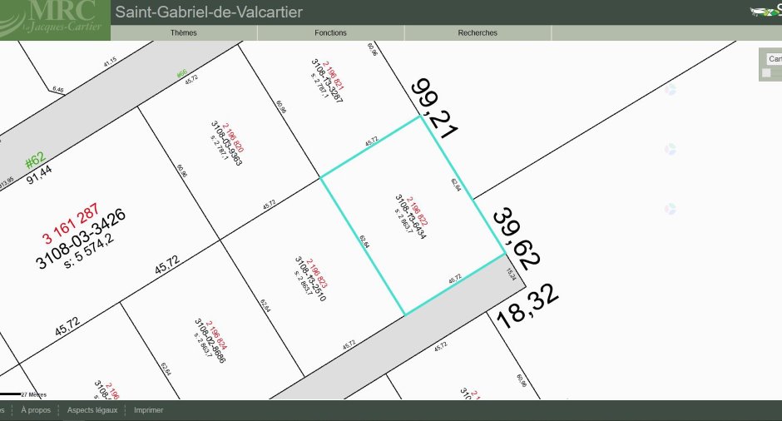
Task: Select lot number 3 161 287
Action: (71, 224)
